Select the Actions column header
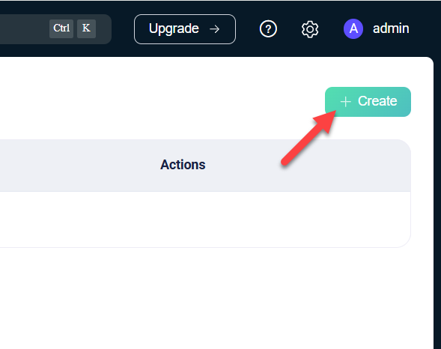The image size is (441, 349). pos(183,165)
